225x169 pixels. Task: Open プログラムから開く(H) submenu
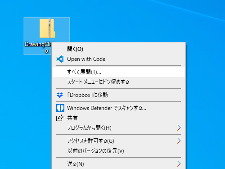tap(118, 128)
